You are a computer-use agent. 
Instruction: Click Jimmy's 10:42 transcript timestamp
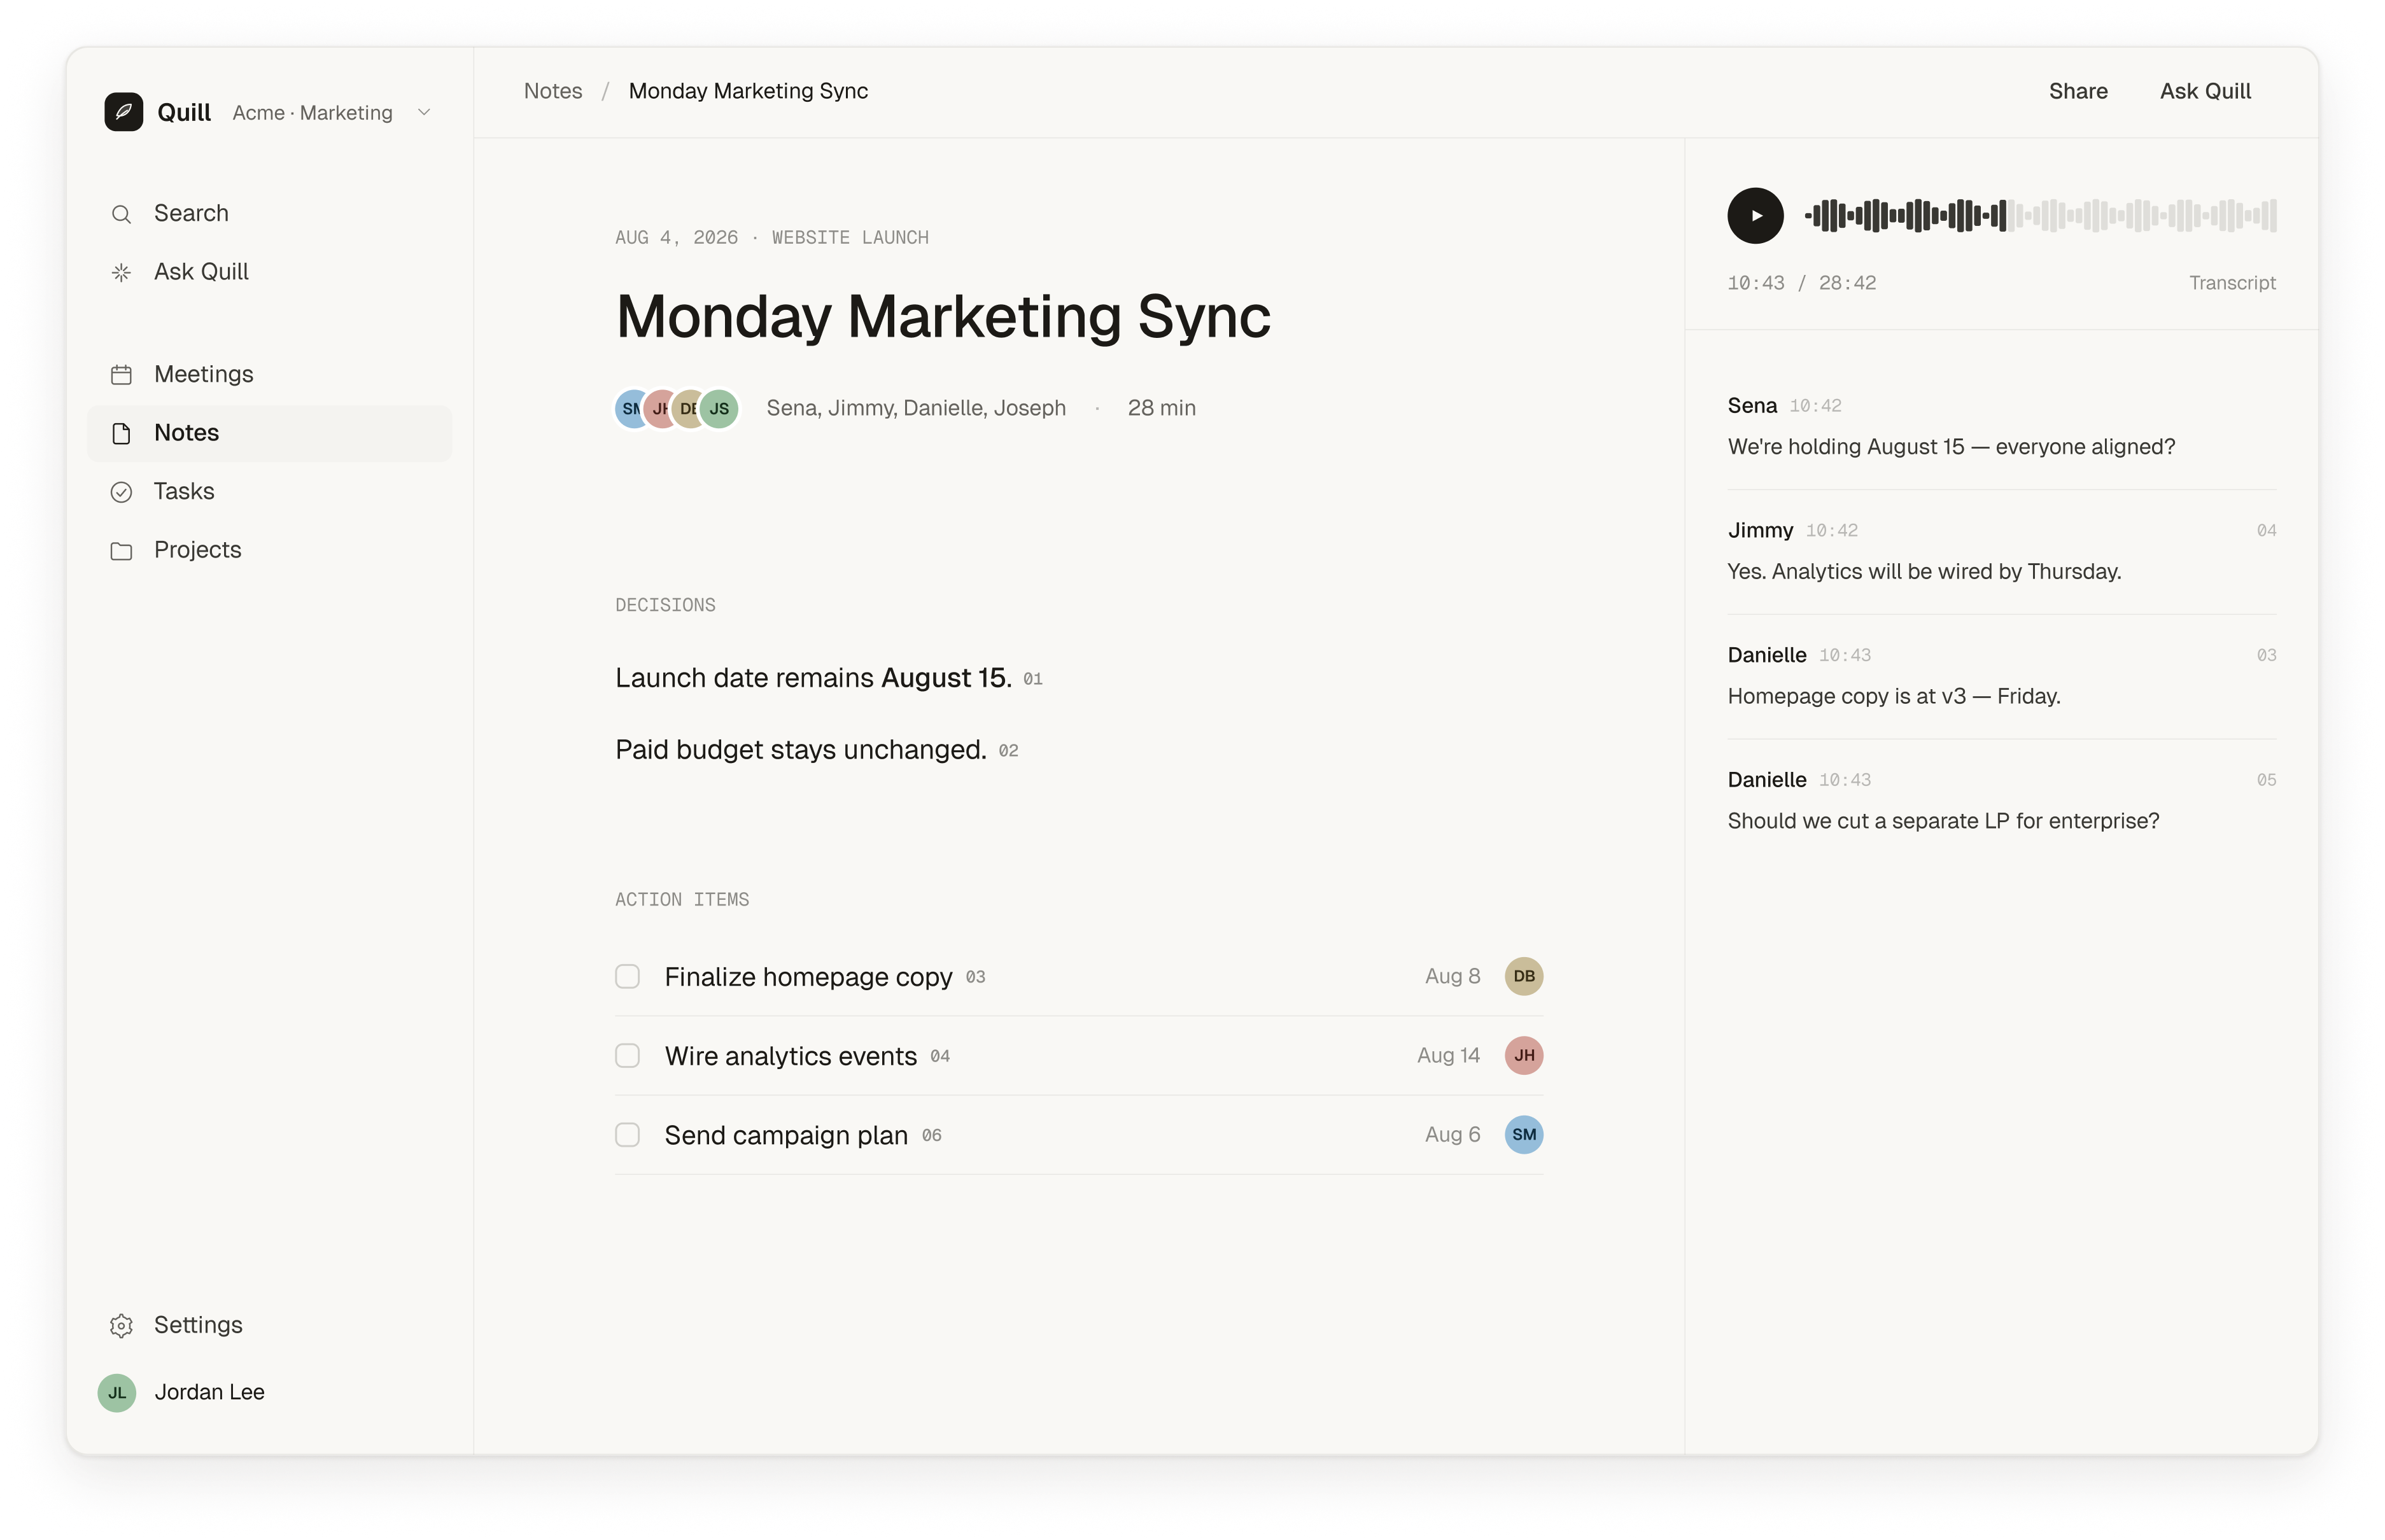pos(1831,531)
